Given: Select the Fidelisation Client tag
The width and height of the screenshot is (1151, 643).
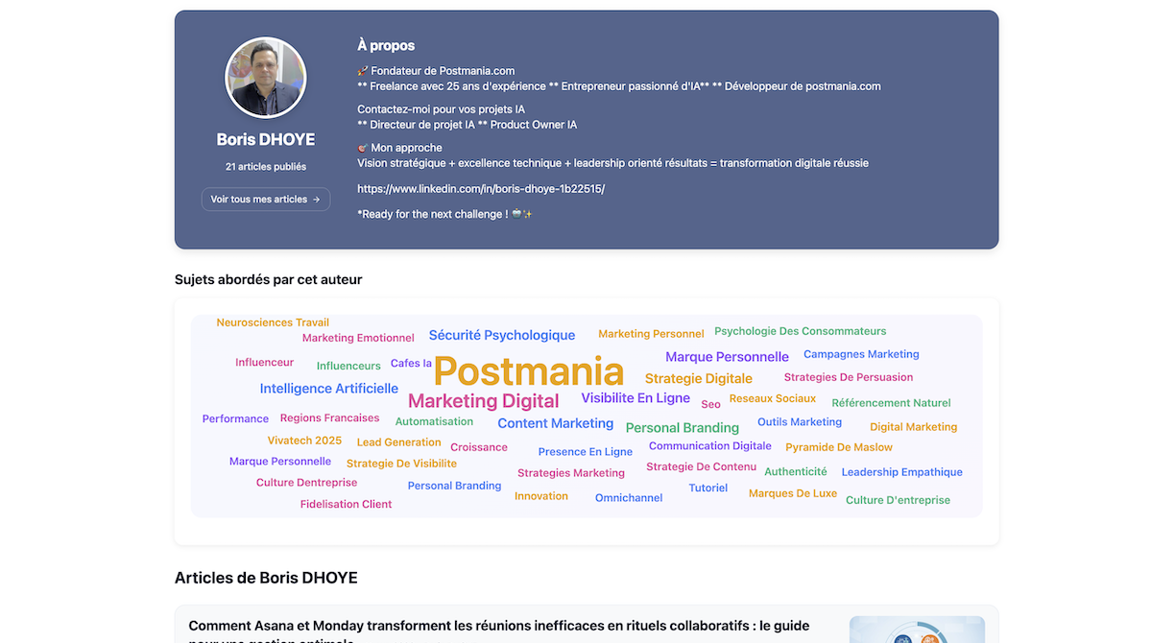Looking at the screenshot, I should click(x=346, y=504).
